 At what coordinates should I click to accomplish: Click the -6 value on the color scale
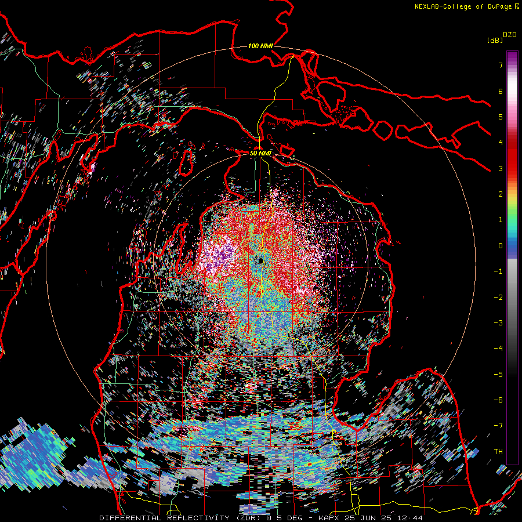click(498, 400)
